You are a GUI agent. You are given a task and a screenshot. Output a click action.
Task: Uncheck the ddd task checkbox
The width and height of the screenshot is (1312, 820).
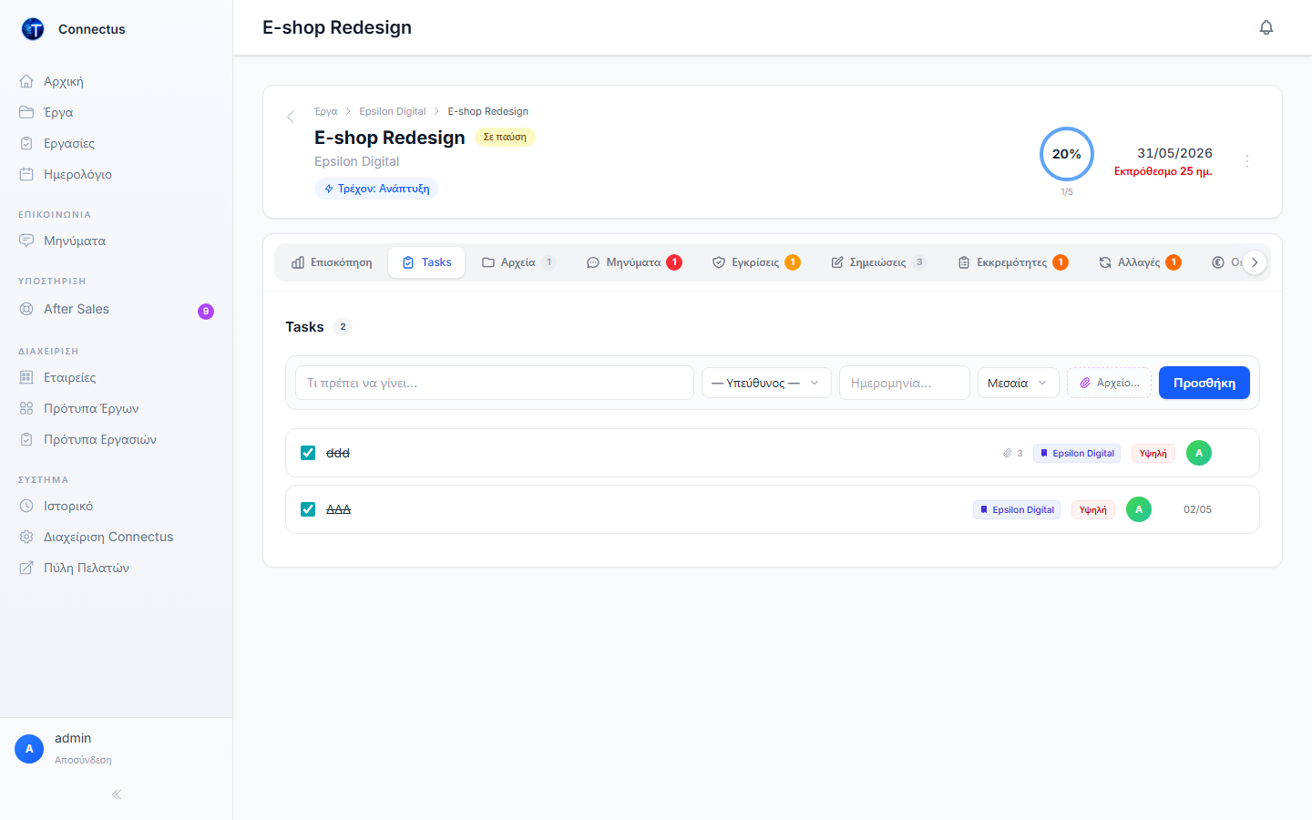click(x=308, y=453)
